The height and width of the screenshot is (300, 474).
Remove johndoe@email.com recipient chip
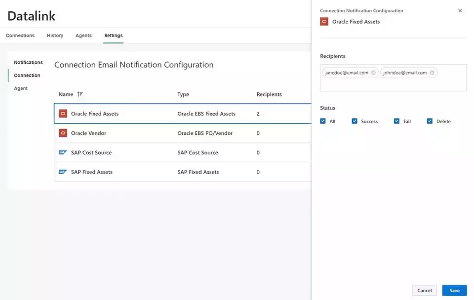[432, 73]
